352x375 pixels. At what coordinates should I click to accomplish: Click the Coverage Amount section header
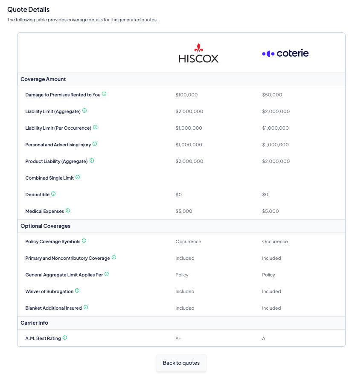pos(181,79)
